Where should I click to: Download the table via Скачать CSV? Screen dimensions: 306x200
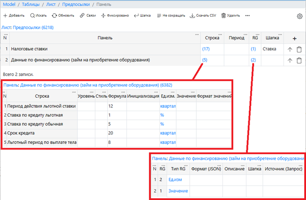(x=203, y=16)
